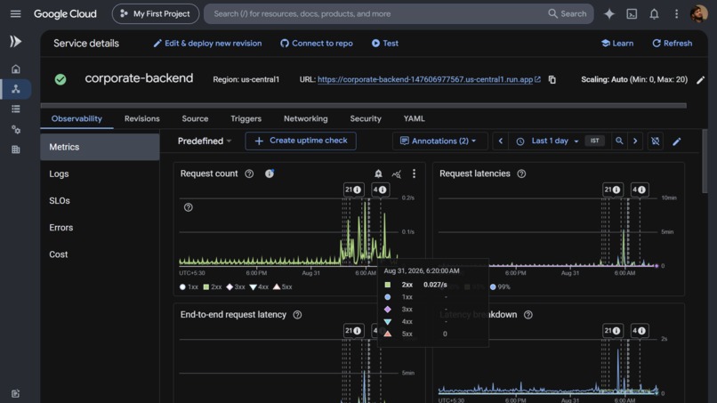
Task: Toggle the IST timezone chip
Action: tap(594, 141)
